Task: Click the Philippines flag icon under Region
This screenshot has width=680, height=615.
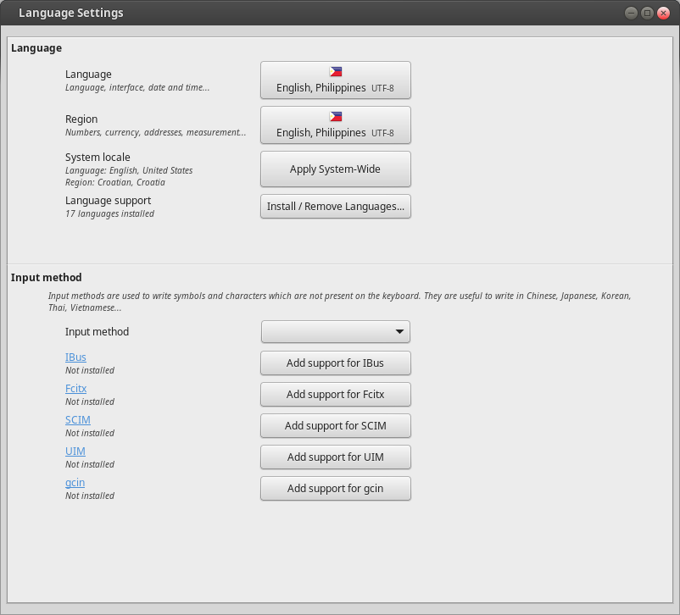Action: pyautogui.click(x=336, y=117)
